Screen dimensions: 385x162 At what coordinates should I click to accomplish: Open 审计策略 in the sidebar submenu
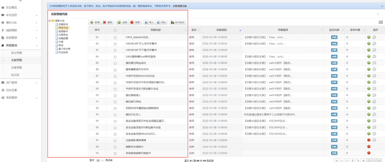tap(16, 53)
